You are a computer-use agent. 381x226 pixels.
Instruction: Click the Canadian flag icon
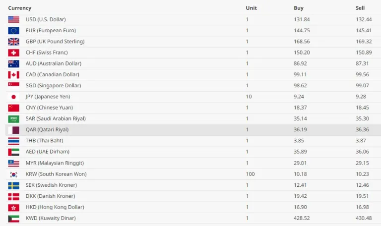[13, 75]
